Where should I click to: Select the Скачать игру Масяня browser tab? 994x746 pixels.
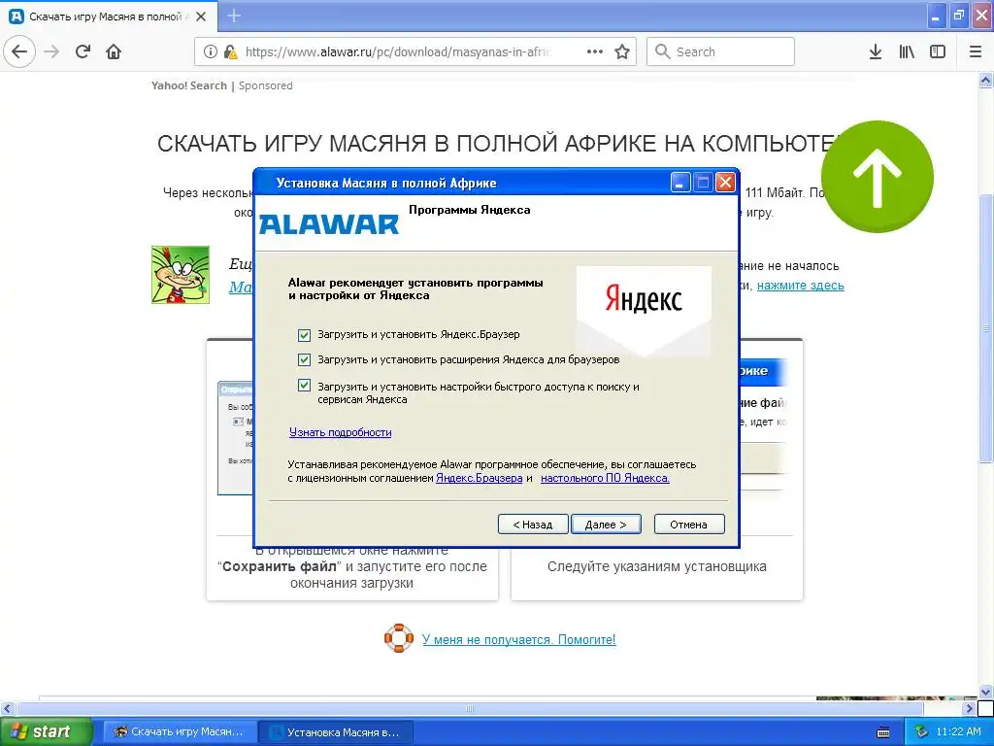(109, 17)
